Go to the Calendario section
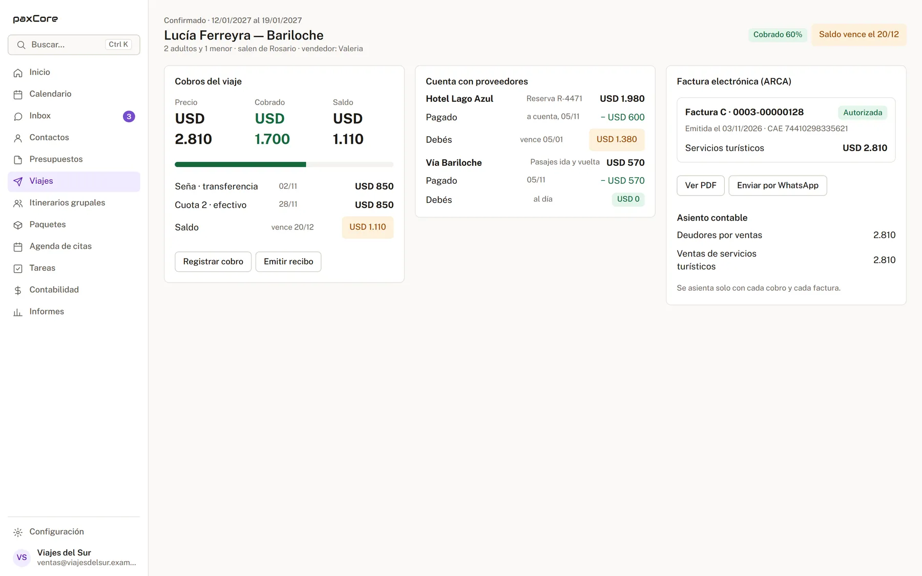This screenshot has height=576, width=922. 74,94
